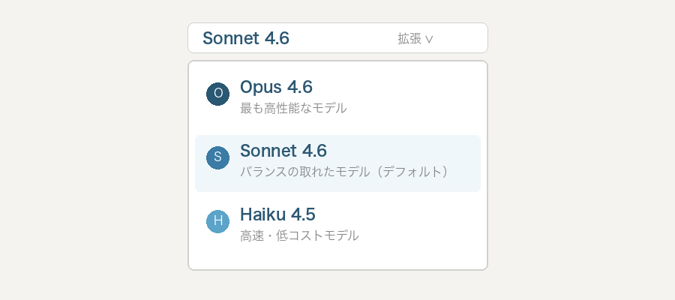This screenshot has height=300, width=675.
Task: Click the round H avatar icon for Haiku
Action: click(217, 221)
